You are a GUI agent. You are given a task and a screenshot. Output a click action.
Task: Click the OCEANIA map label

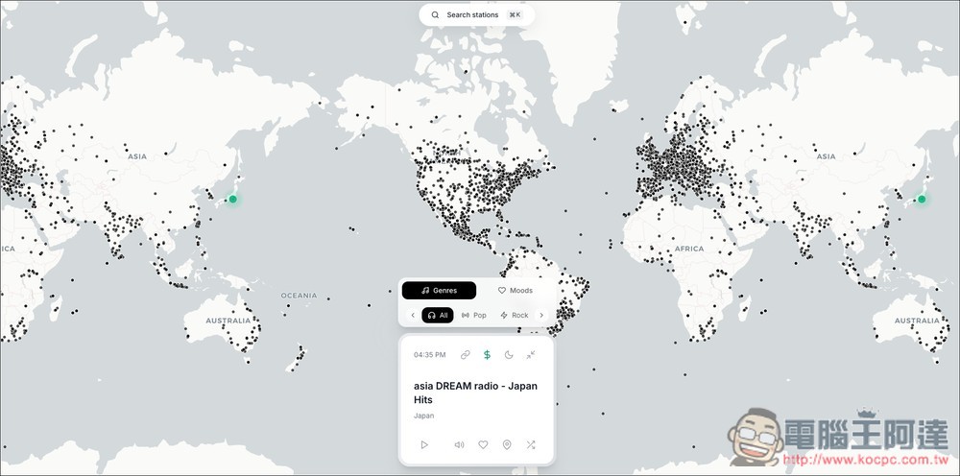299,296
